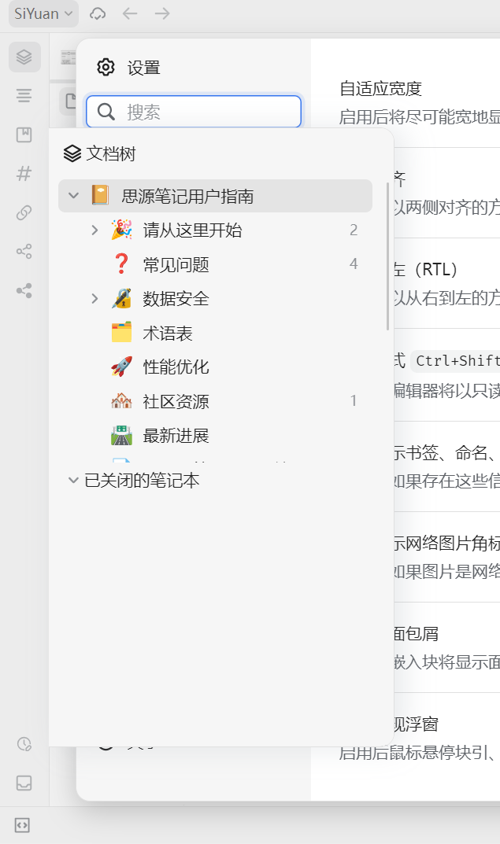Click the party popper emoji icon

[x=122, y=230]
